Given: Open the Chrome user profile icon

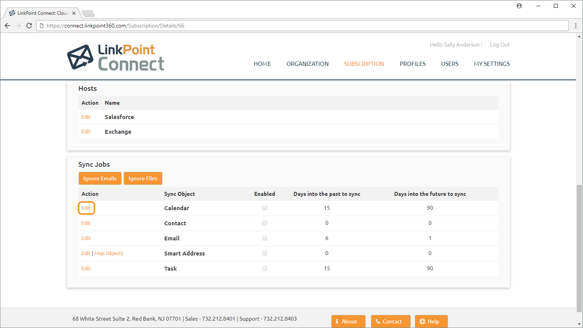Looking at the screenshot, I should coord(519,6).
